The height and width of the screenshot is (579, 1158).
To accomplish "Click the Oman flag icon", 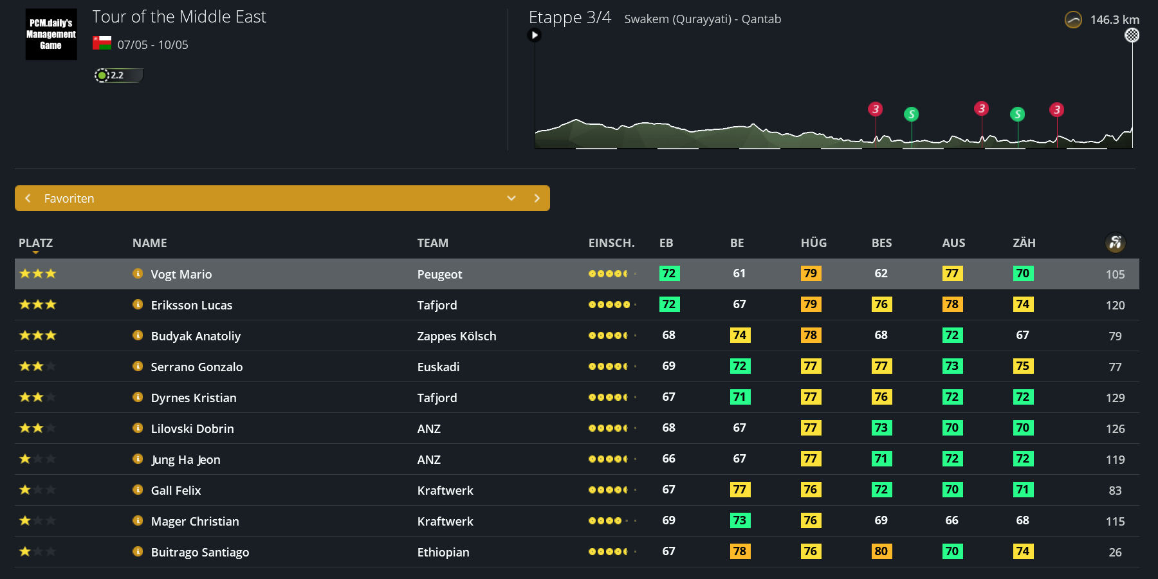I will (102, 44).
